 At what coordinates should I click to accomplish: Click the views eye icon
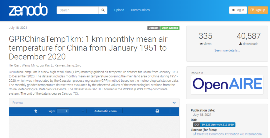pyautogui.click(x=201, y=44)
